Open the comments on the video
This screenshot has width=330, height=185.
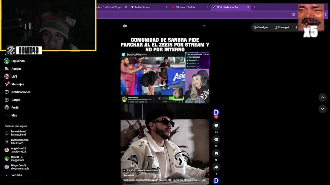(216, 140)
